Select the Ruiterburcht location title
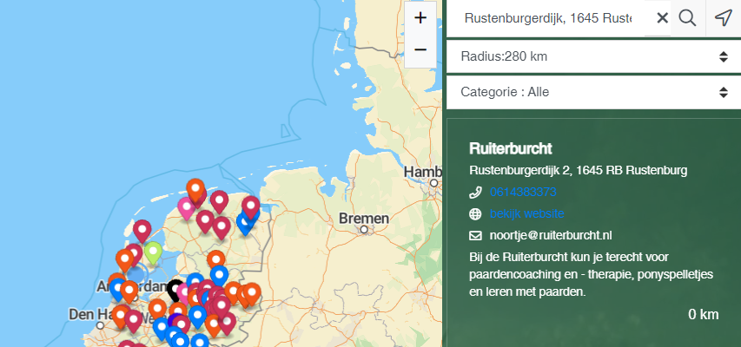The width and height of the screenshot is (741, 347). coord(511,148)
